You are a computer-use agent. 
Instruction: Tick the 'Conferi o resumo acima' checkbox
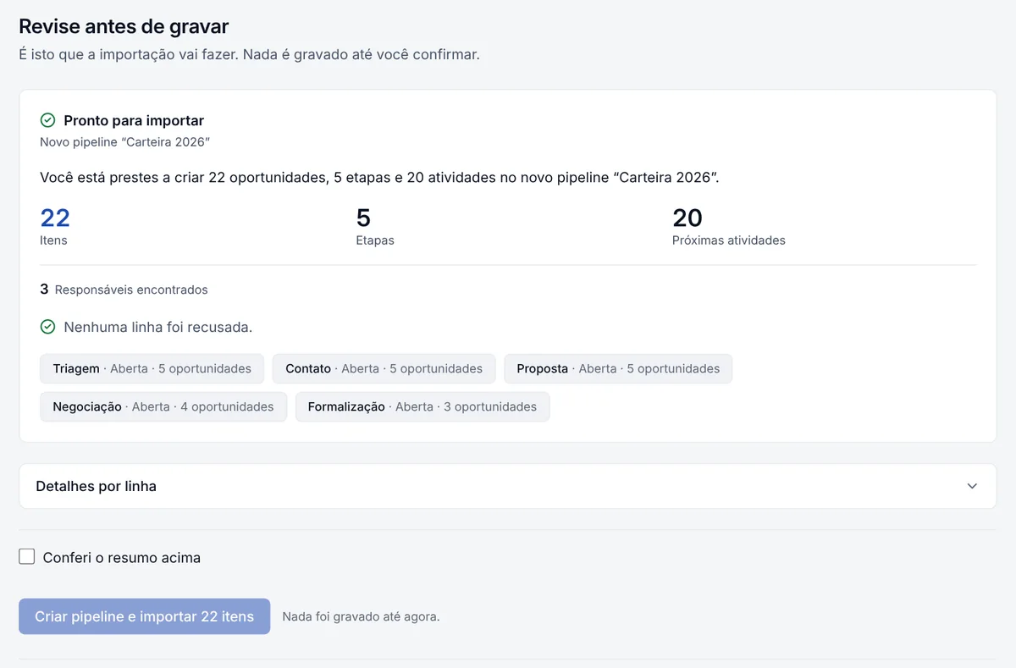click(x=27, y=557)
